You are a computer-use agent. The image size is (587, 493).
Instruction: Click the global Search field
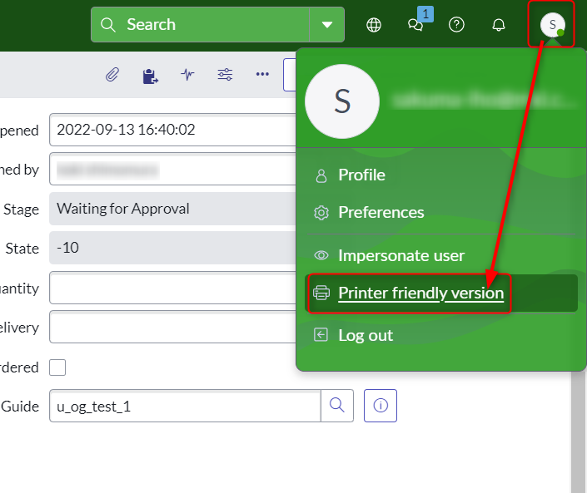pyautogui.click(x=201, y=25)
